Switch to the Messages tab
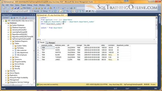 click(x=50, y=43)
